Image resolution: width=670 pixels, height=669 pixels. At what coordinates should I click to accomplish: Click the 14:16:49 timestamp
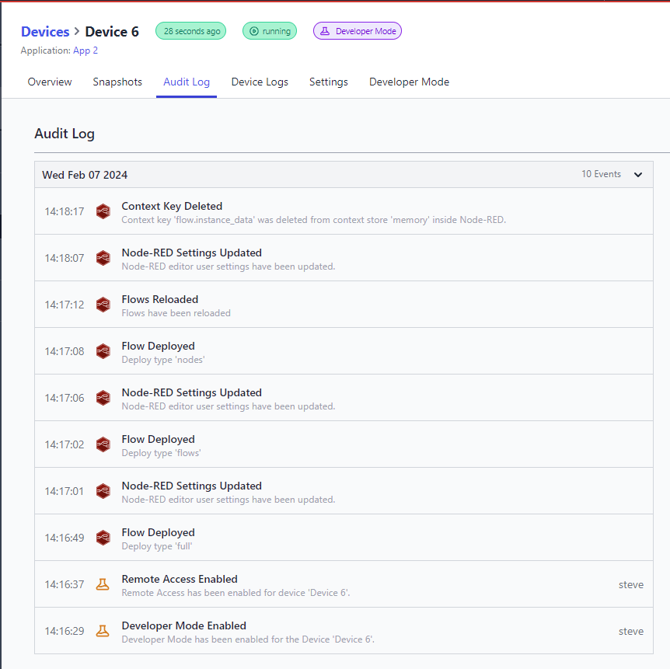(65, 538)
